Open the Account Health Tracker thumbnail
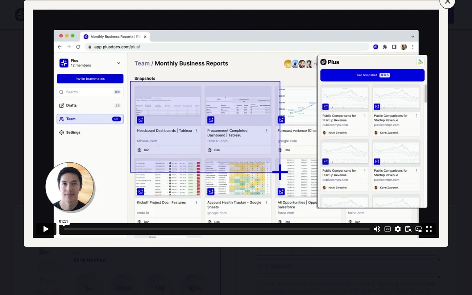Image resolution: width=472 pixels, height=295 pixels. tap(238, 178)
